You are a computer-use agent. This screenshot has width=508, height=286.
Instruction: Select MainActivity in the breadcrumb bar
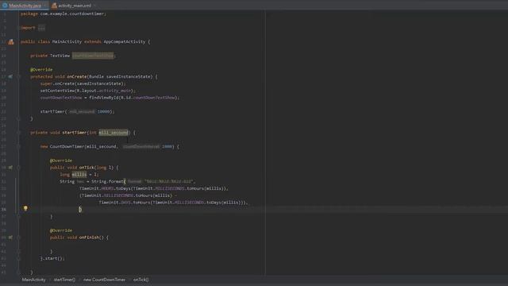pos(33,280)
